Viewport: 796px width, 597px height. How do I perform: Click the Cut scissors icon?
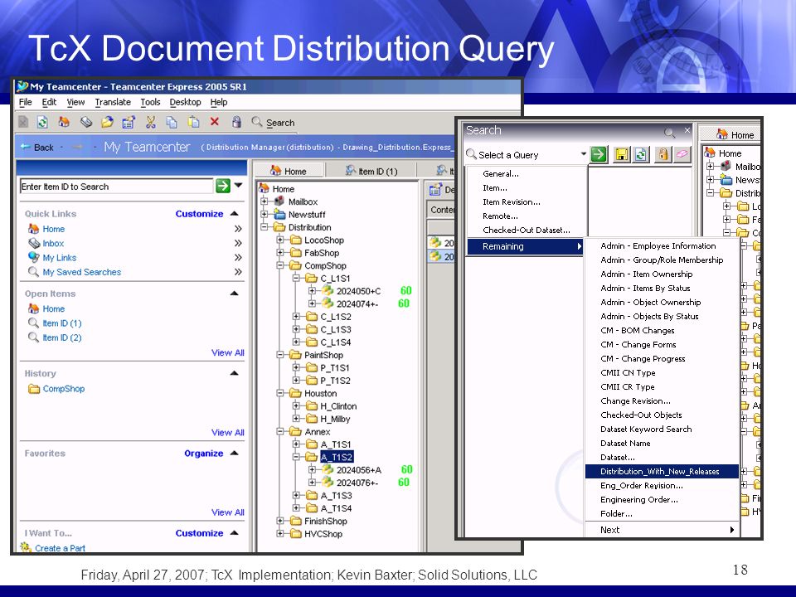[x=151, y=122]
